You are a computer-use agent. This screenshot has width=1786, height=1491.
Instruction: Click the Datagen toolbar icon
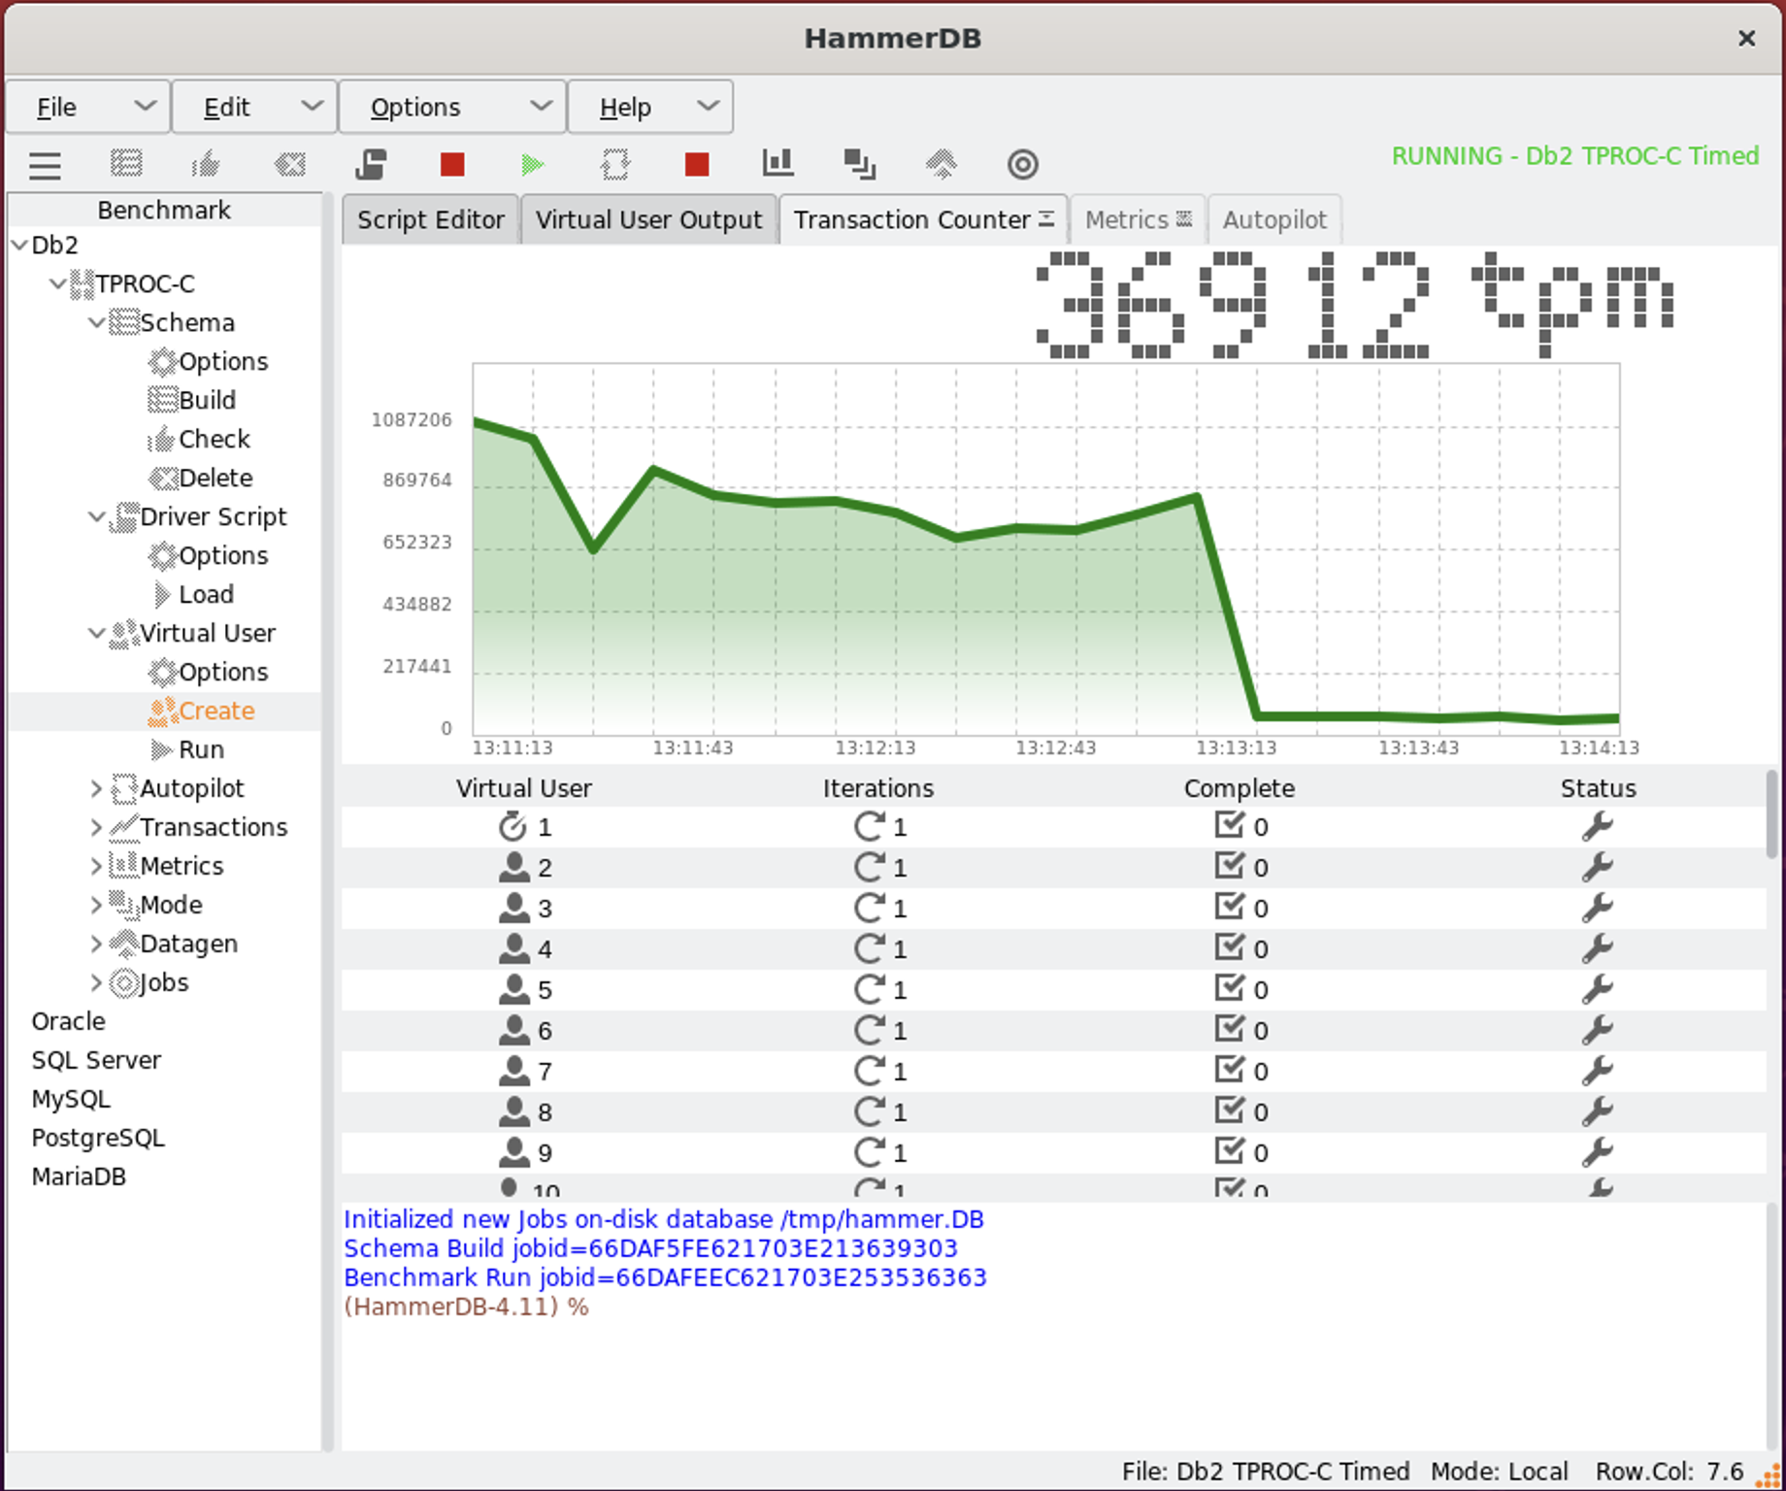point(942,164)
